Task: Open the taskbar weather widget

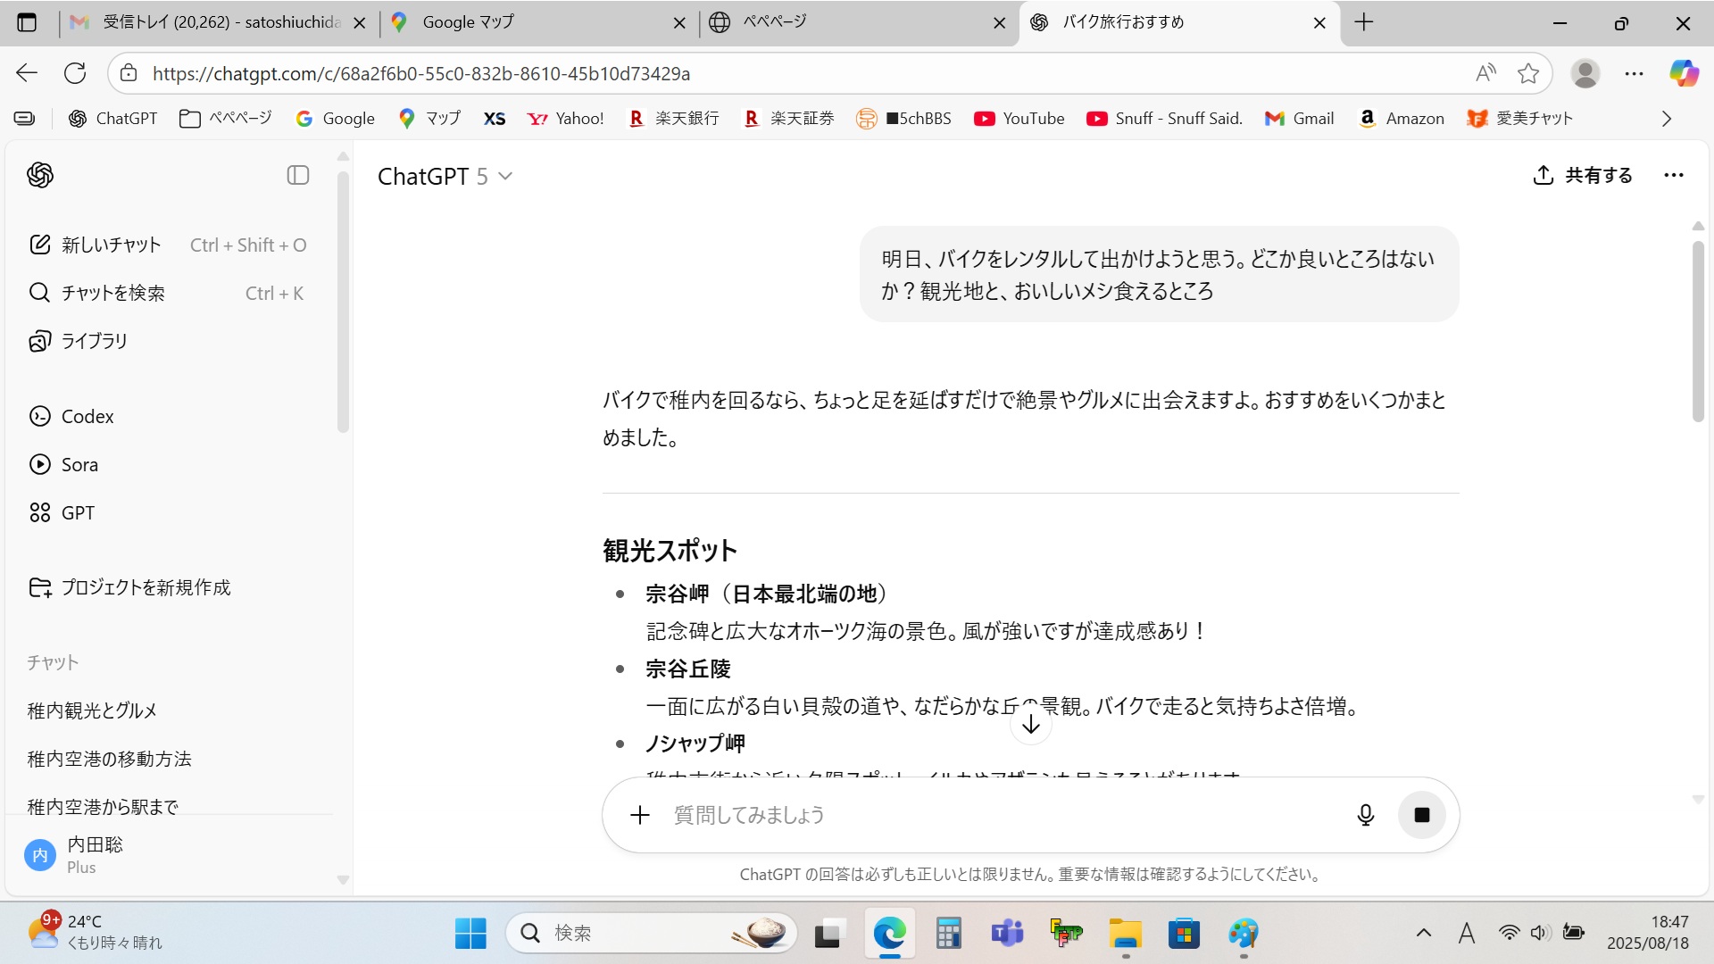Action: pyautogui.click(x=96, y=932)
